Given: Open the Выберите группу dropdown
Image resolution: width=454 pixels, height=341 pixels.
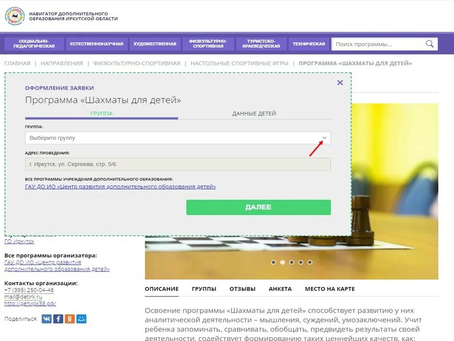Looking at the screenshot, I should click(x=178, y=138).
